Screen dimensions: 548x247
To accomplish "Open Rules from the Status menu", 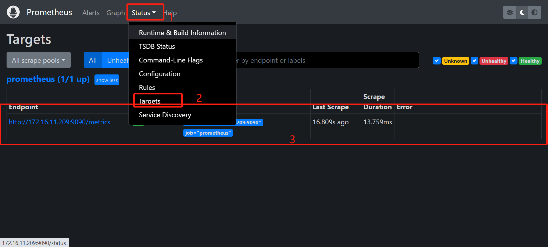I will click(x=147, y=88).
